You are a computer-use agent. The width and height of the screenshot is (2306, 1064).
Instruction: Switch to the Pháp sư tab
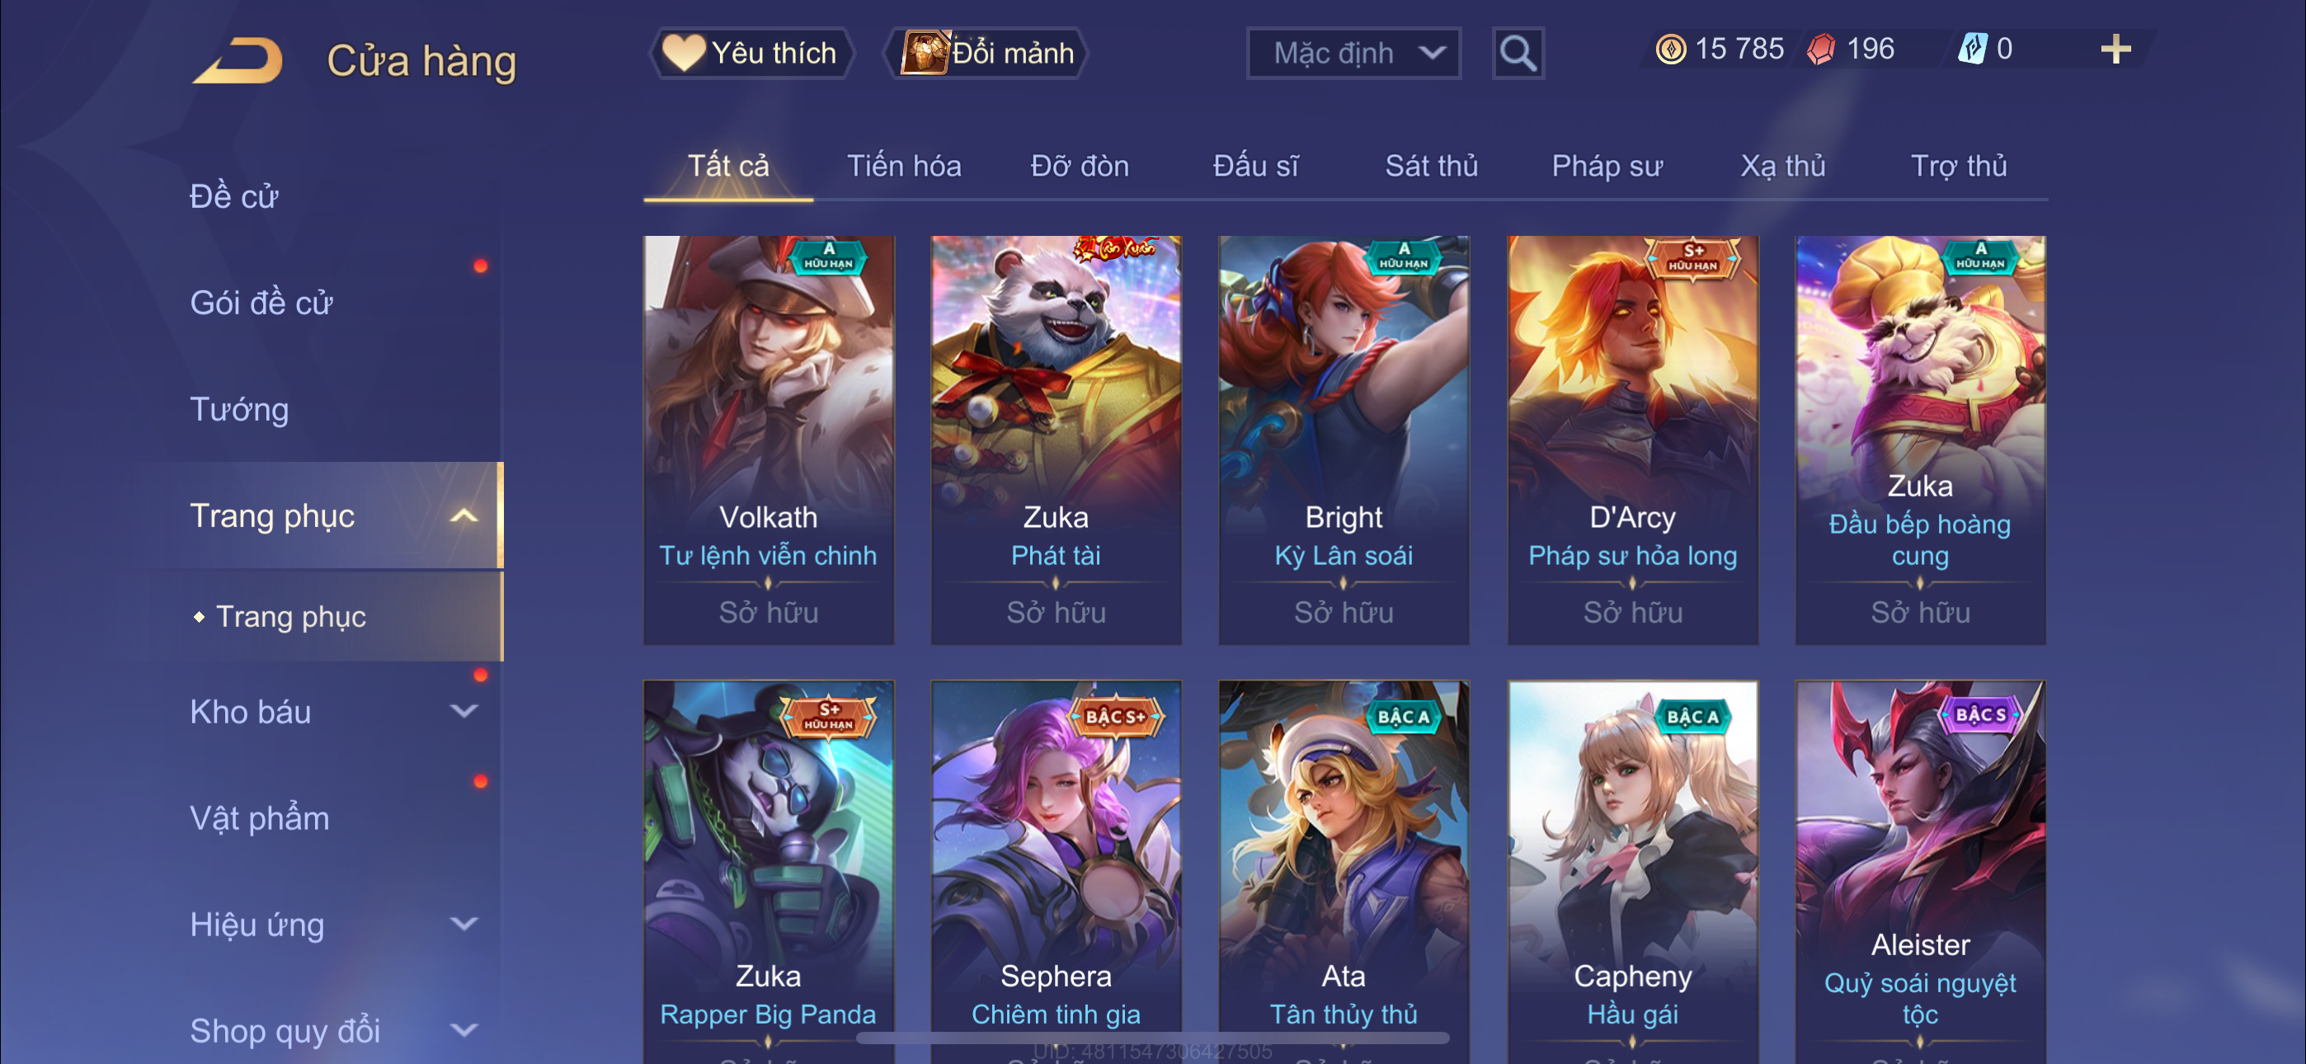pyautogui.click(x=1607, y=166)
